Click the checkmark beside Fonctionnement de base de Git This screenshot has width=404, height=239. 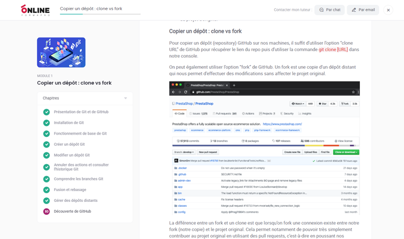click(46, 133)
